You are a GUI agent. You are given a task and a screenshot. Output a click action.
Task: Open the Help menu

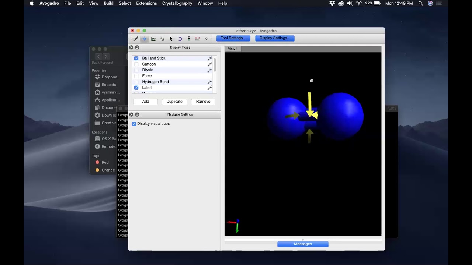pyautogui.click(x=222, y=3)
